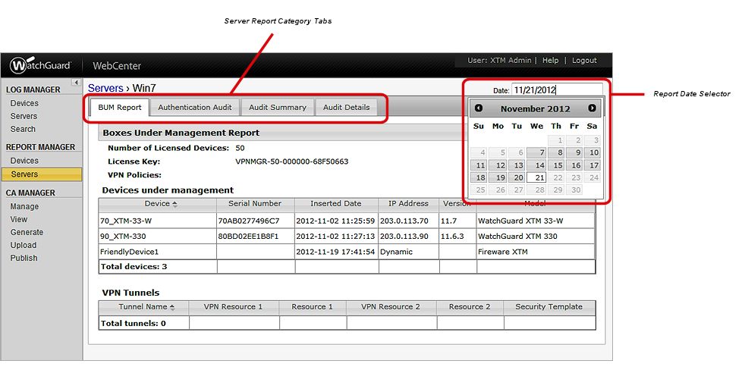Sort by Tunnel Name column arrow
This screenshot has width=745, height=367.
pos(172,307)
